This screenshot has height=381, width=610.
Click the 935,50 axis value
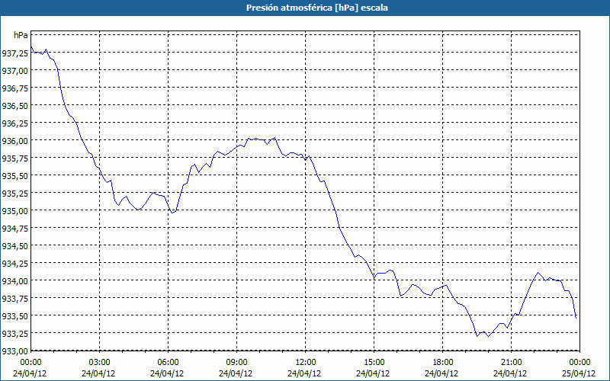click(15, 176)
